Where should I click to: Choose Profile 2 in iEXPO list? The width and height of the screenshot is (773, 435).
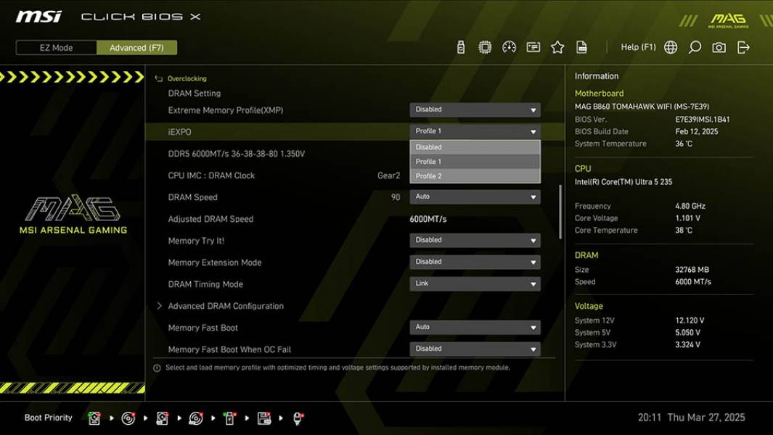[475, 176]
